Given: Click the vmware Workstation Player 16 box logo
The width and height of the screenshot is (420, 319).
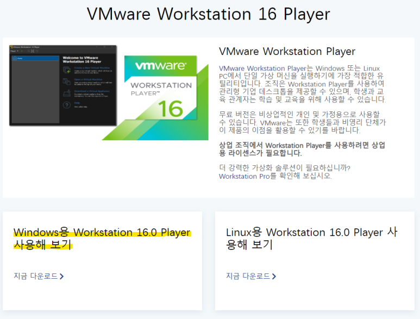Looking at the screenshot, I should pyautogui.click(x=155, y=98).
